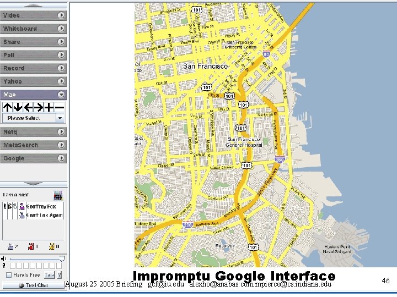Viewport: 397px width, 297px height.
Task: Click Interstate 280 shield near Alemany Blvd
Action: coord(187,225)
